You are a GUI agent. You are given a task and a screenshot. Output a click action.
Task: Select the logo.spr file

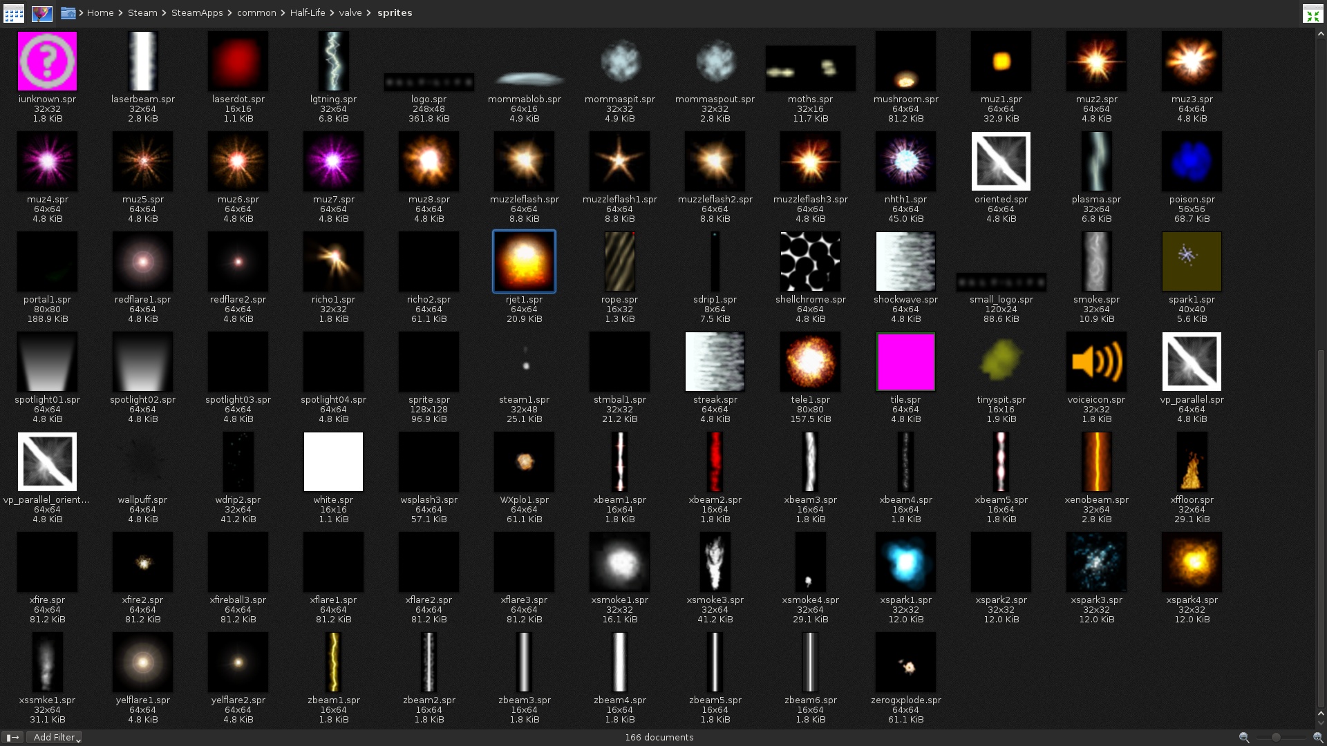(x=429, y=82)
